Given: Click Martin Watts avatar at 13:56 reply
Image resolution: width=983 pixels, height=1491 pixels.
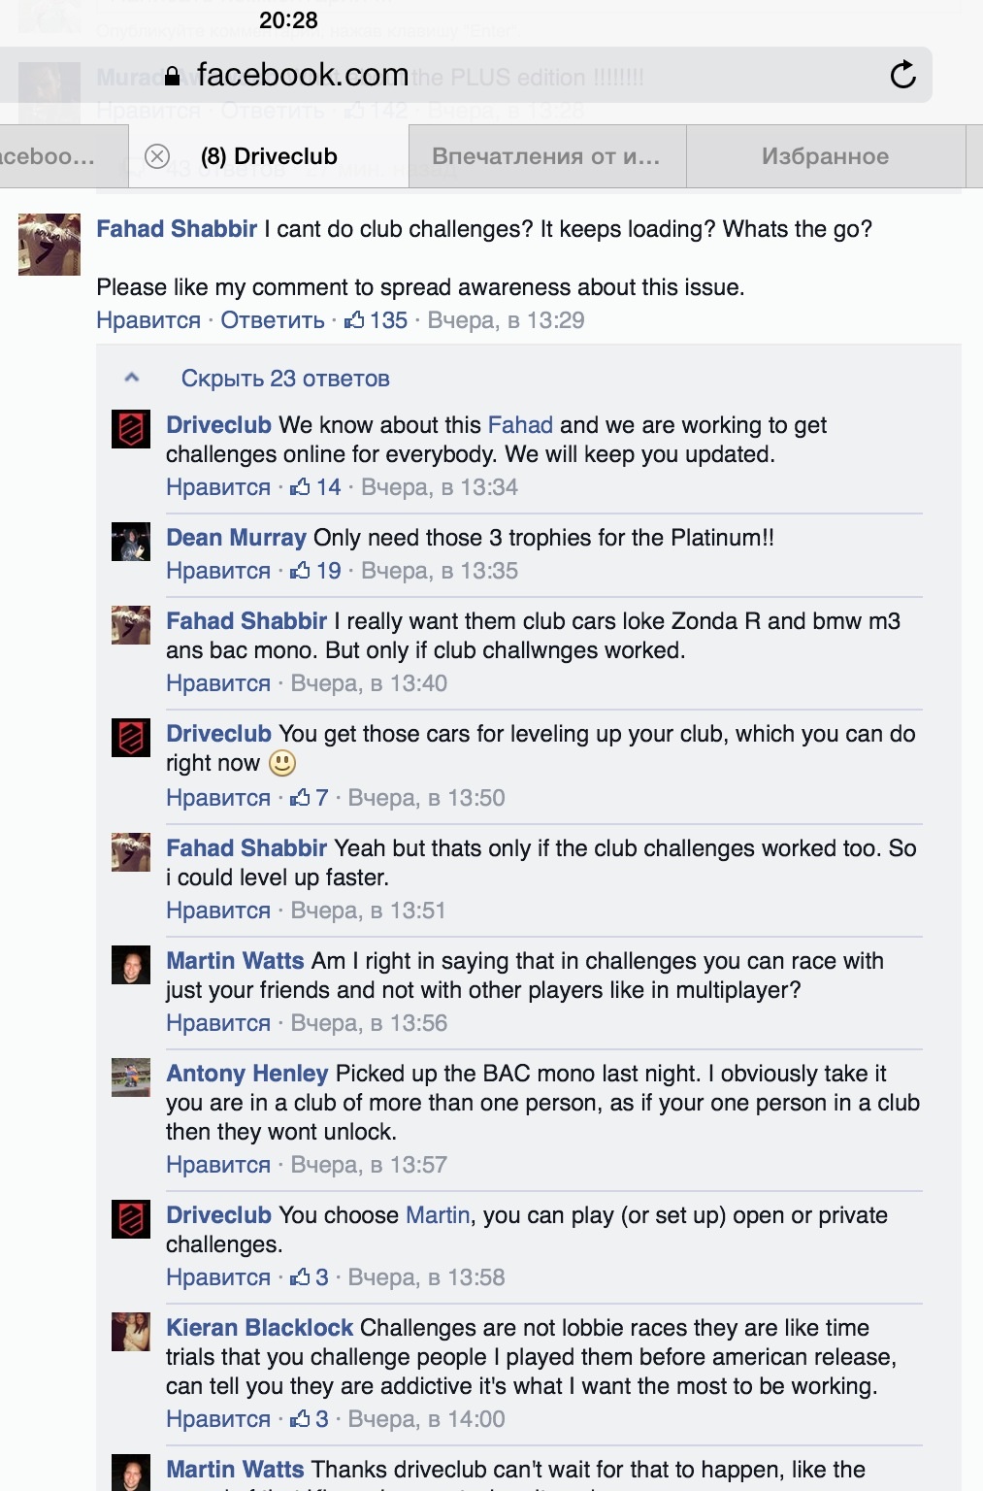Looking at the screenshot, I should tap(131, 965).
